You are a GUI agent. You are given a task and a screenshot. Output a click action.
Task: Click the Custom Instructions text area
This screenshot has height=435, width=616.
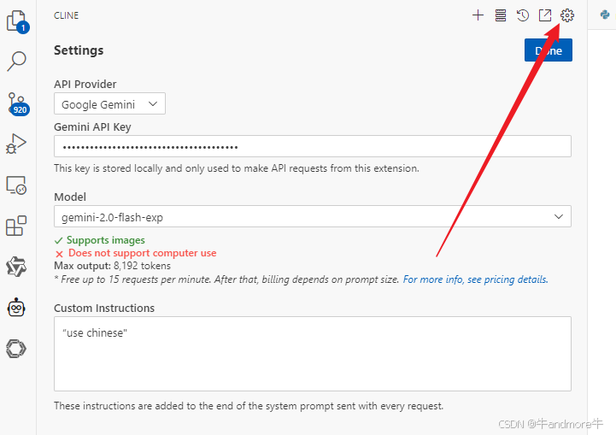(x=313, y=354)
